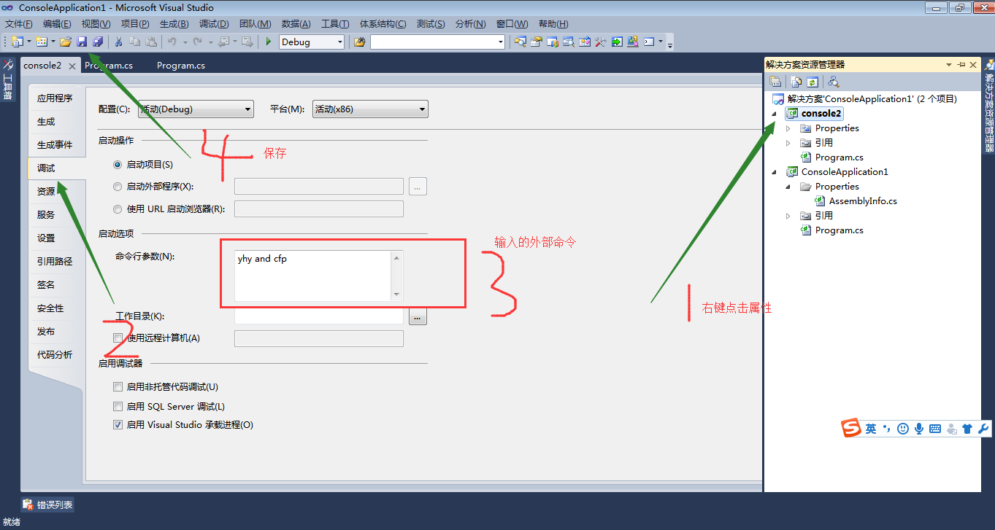Open the 错误列表 panel button
Viewport: 995px width, 530px height.
pyautogui.click(x=47, y=504)
